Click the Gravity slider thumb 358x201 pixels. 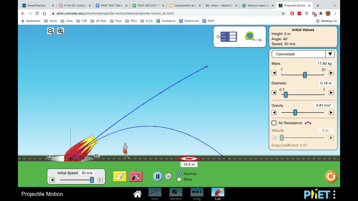pos(295,113)
